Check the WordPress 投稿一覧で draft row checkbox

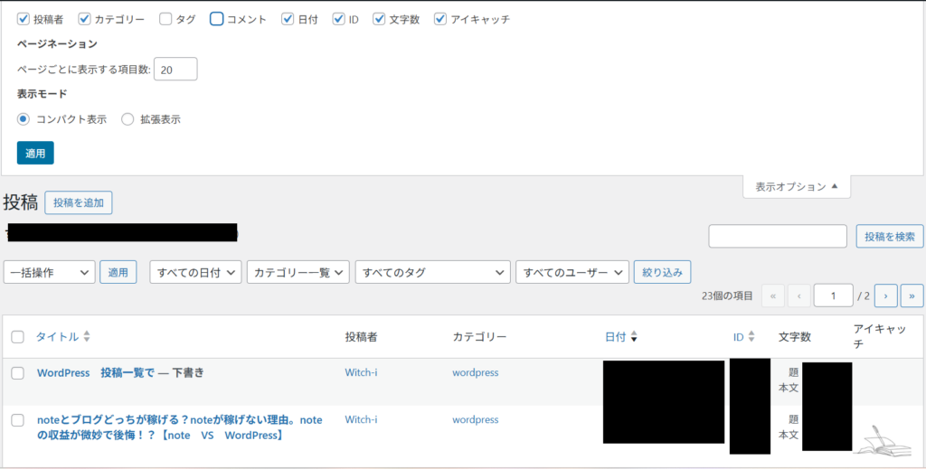(18, 373)
